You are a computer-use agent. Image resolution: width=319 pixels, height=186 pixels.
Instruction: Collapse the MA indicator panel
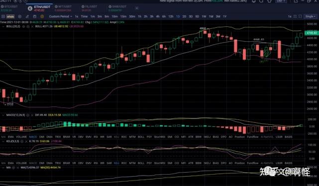coord(3,168)
